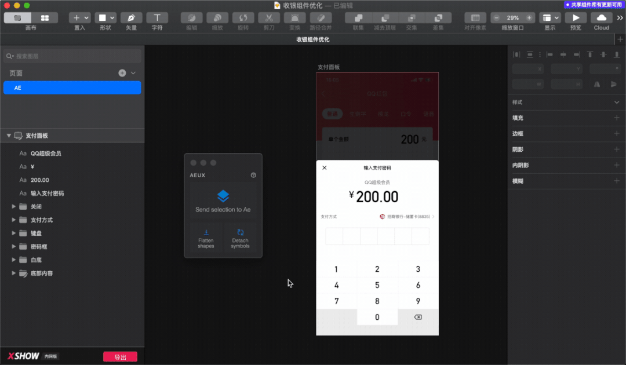
Task: Apply the 减去顶层 subtract operation
Action: point(385,18)
